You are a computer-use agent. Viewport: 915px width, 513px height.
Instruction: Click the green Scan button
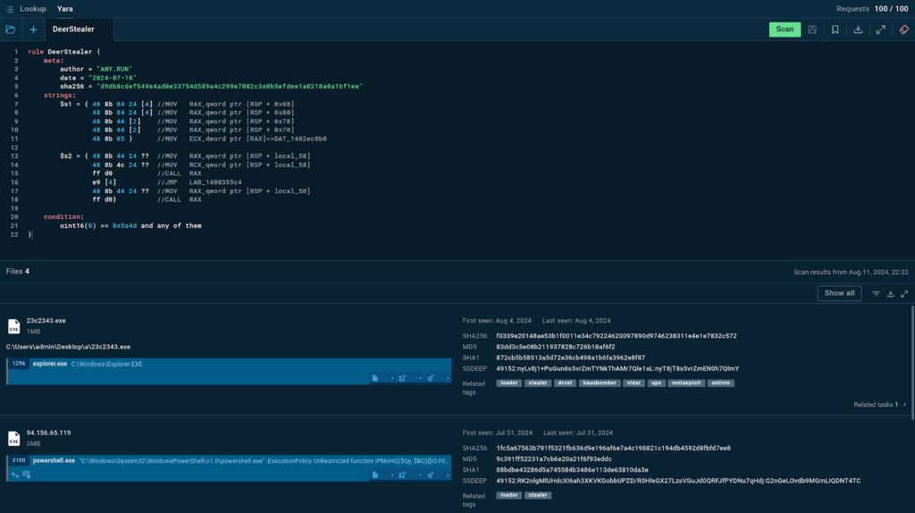(785, 29)
